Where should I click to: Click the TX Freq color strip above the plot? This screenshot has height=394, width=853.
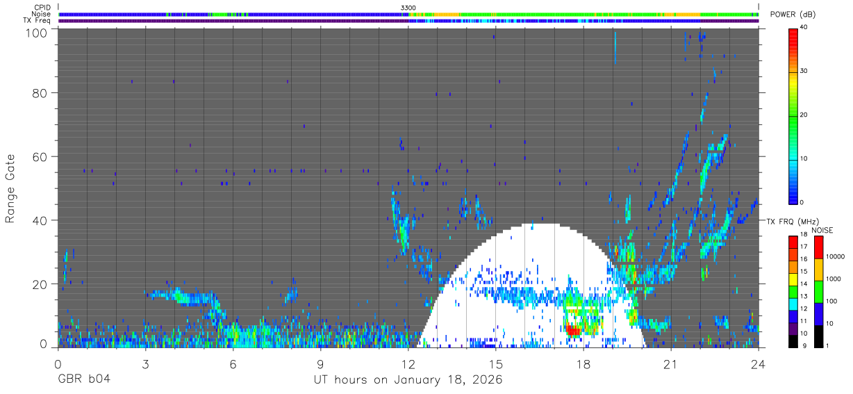[x=408, y=21]
